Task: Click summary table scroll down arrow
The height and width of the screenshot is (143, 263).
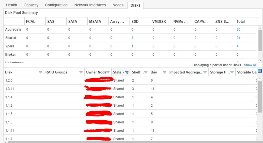Action: [260, 60]
